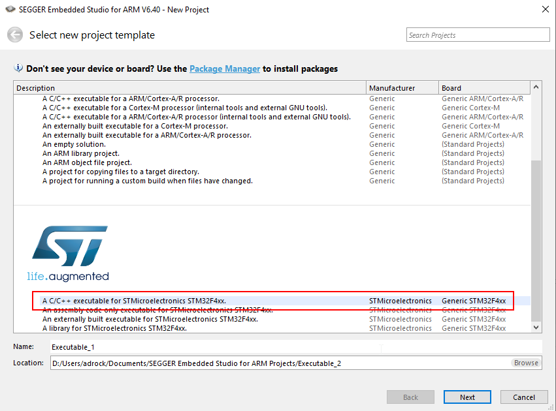This screenshot has width=556, height=411.
Task: Click the resize grip in bottom-right corner
Action: click(552, 407)
